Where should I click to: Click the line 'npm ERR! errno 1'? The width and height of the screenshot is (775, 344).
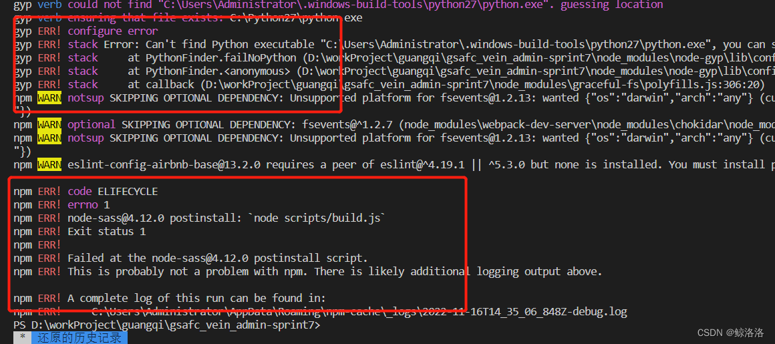61,204
